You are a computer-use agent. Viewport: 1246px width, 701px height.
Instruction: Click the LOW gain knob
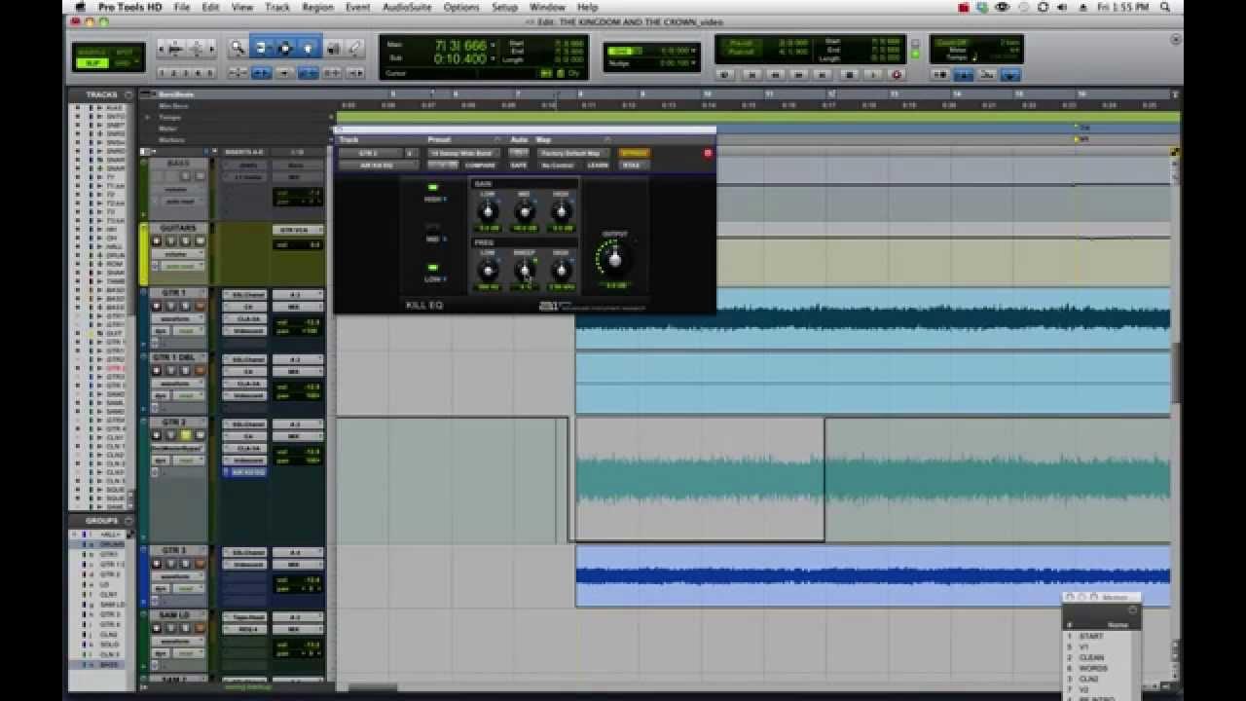click(x=488, y=211)
